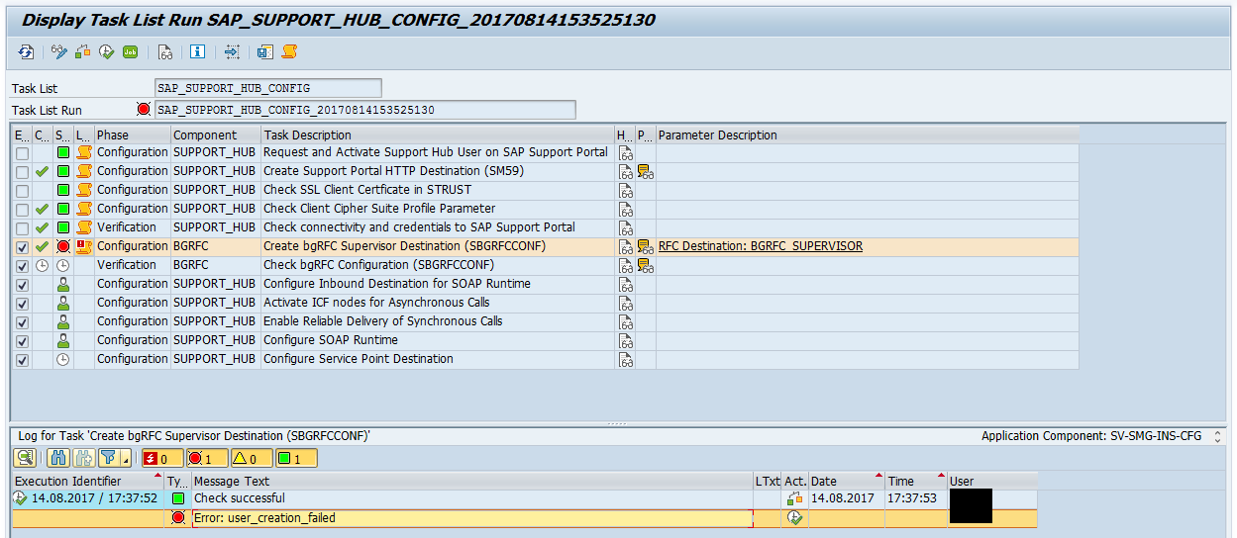Open parameter icon for Create Support Portal HTTP Destination
The width and height of the screenshot is (1237, 538).
[645, 171]
